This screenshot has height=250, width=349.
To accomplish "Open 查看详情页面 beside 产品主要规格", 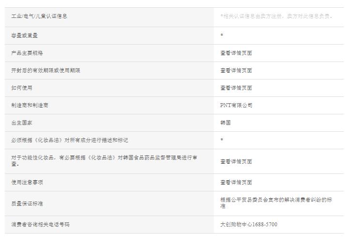I will 236,53.
